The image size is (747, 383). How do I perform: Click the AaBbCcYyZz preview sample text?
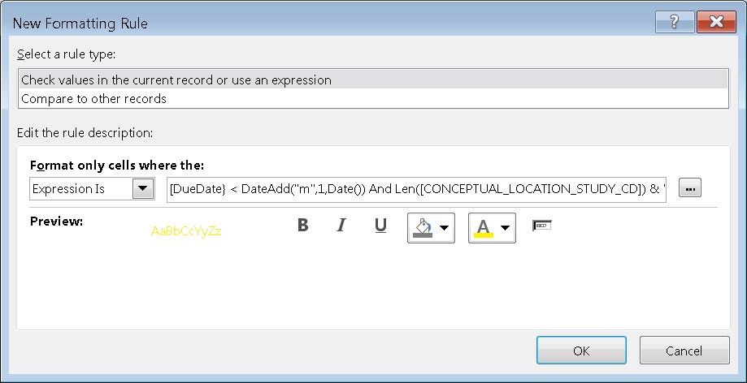(x=186, y=230)
